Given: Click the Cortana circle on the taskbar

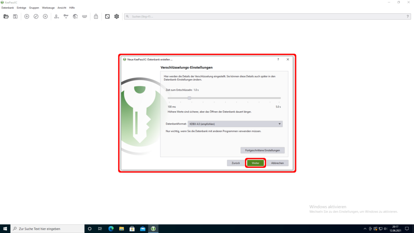Looking at the screenshot, I should point(89,229).
